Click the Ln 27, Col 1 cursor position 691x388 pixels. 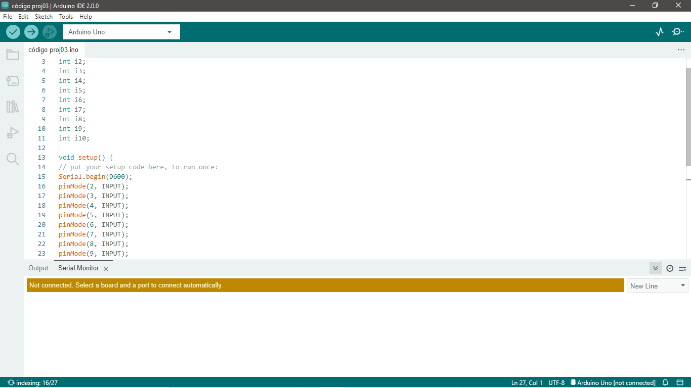coord(527,382)
